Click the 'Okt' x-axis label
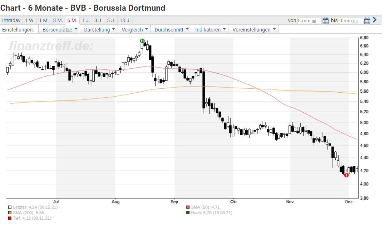Viewport: 385px width, 230px height. (233, 202)
